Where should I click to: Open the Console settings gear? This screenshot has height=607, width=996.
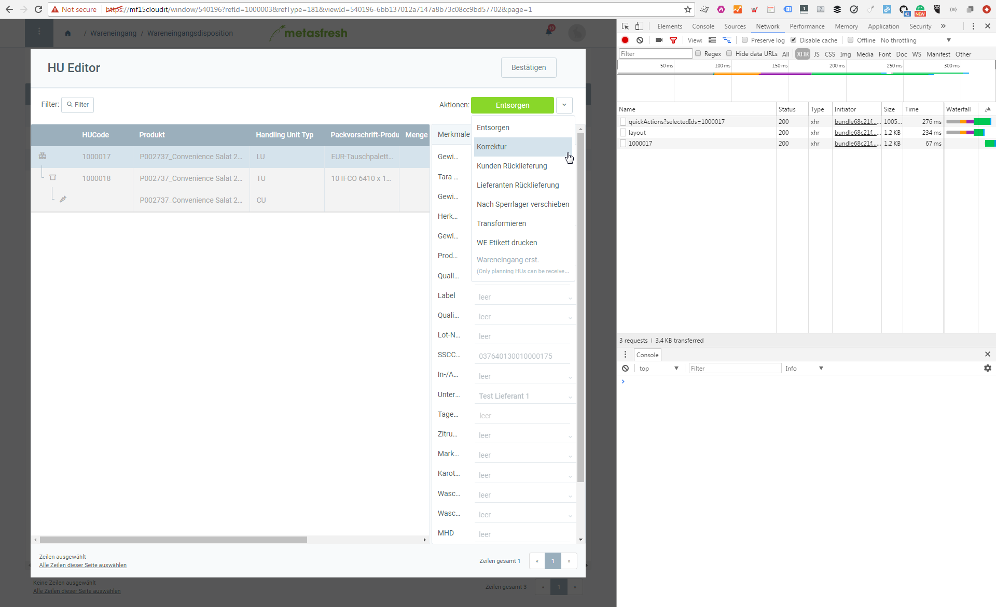point(988,368)
